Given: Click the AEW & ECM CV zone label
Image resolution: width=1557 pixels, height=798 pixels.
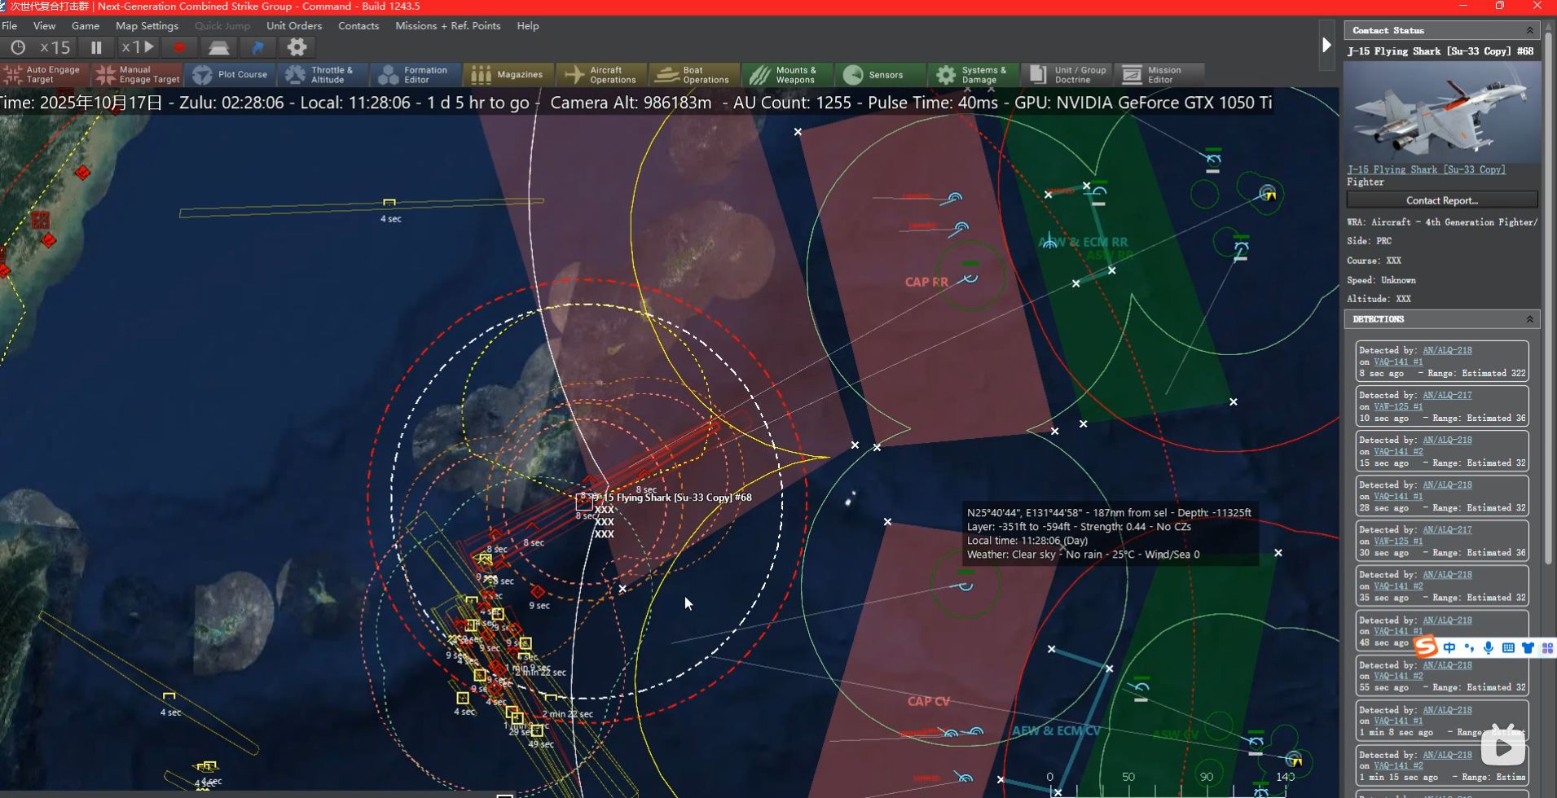Looking at the screenshot, I should click(x=1056, y=731).
